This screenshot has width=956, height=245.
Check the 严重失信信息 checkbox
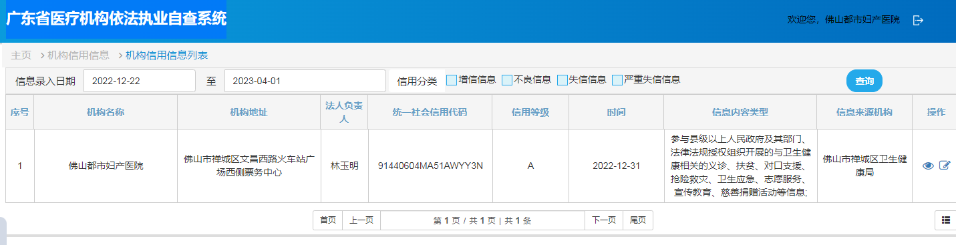[x=617, y=80]
